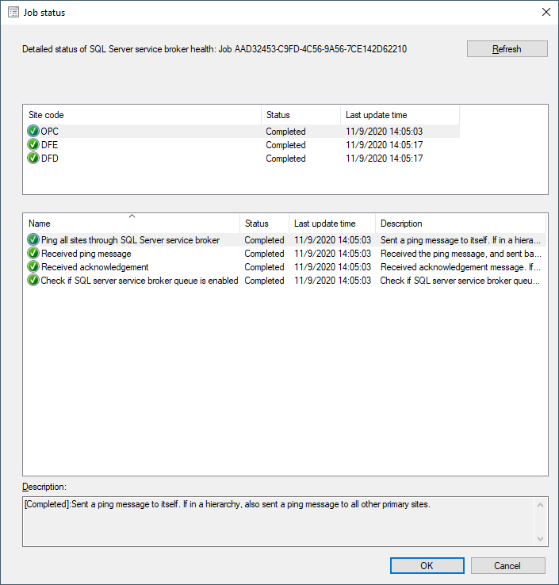The height and width of the screenshot is (585, 559).
Task: Click truncated 'Check if SQL server service broker queu...' description
Action: tap(460, 280)
